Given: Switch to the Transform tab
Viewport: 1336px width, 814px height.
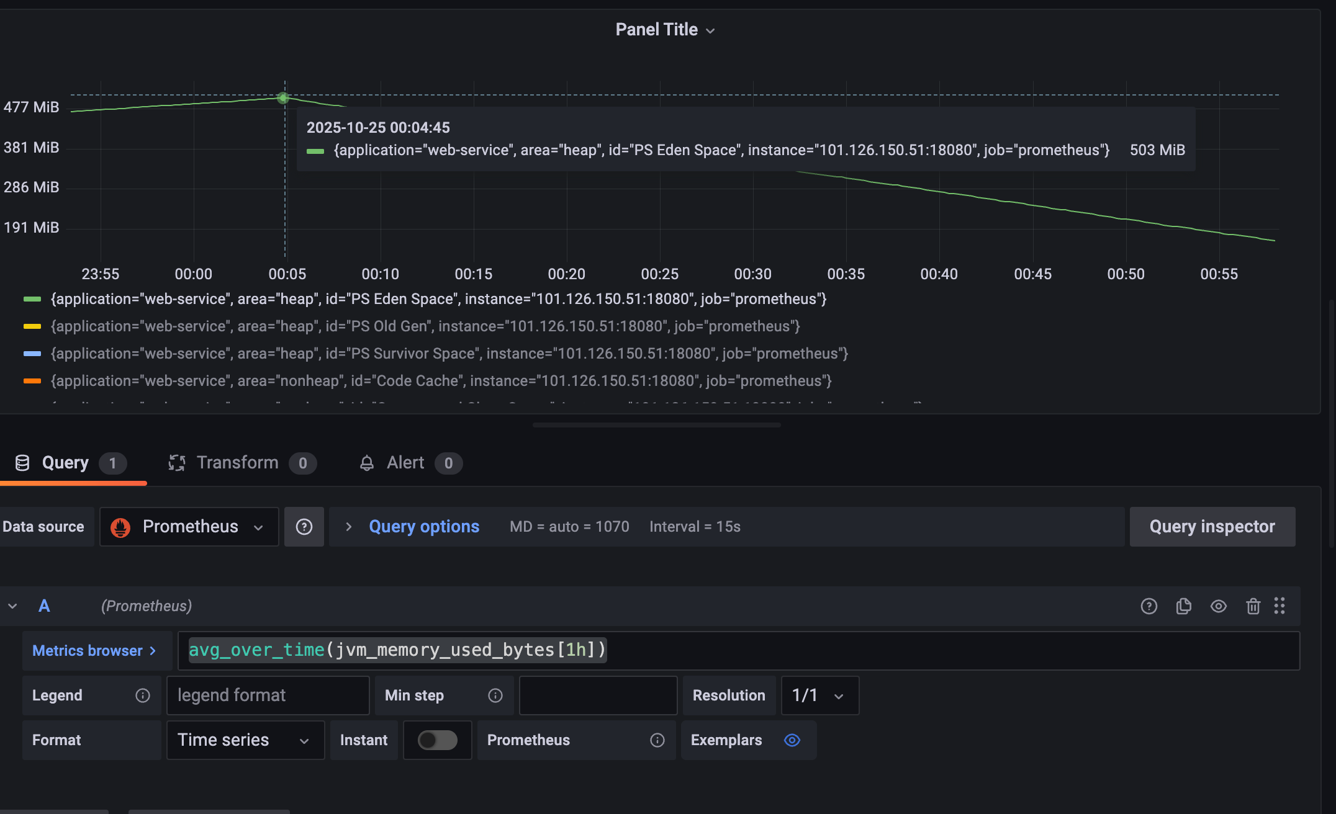Looking at the screenshot, I should coord(237,463).
